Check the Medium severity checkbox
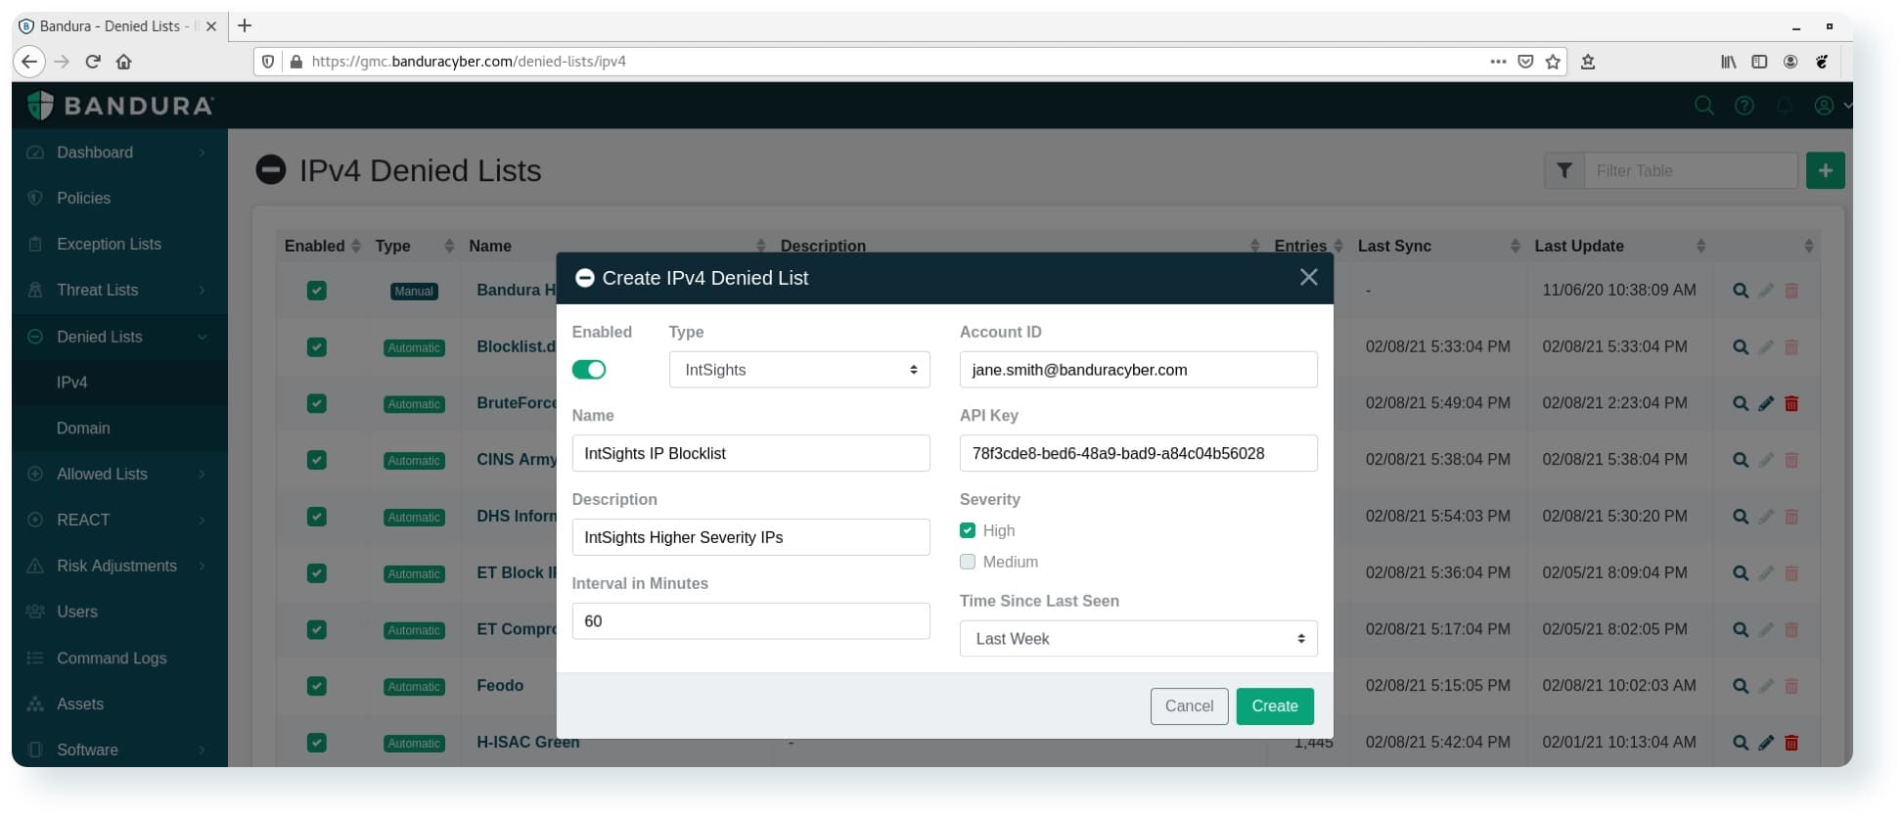This screenshot has height=818, width=1904. coord(968,562)
